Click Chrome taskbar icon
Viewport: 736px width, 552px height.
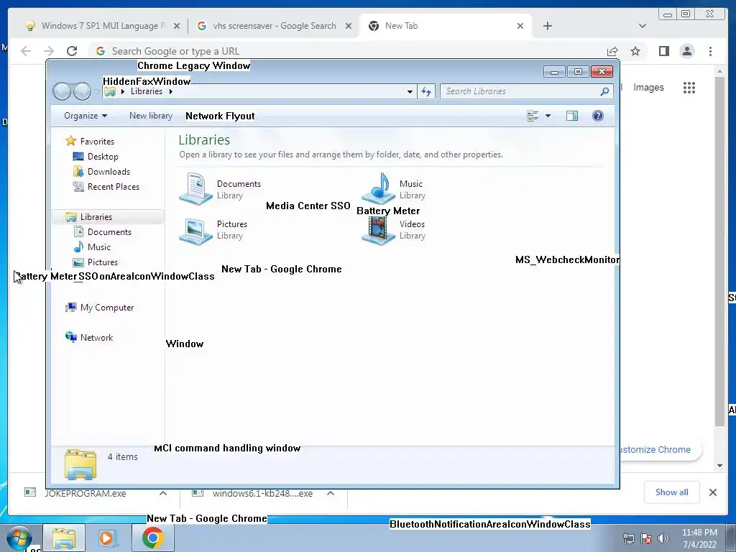pyautogui.click(x=152, y=538)
